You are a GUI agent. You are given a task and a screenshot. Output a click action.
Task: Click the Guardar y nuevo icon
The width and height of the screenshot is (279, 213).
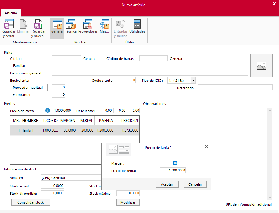click(39, 24)
